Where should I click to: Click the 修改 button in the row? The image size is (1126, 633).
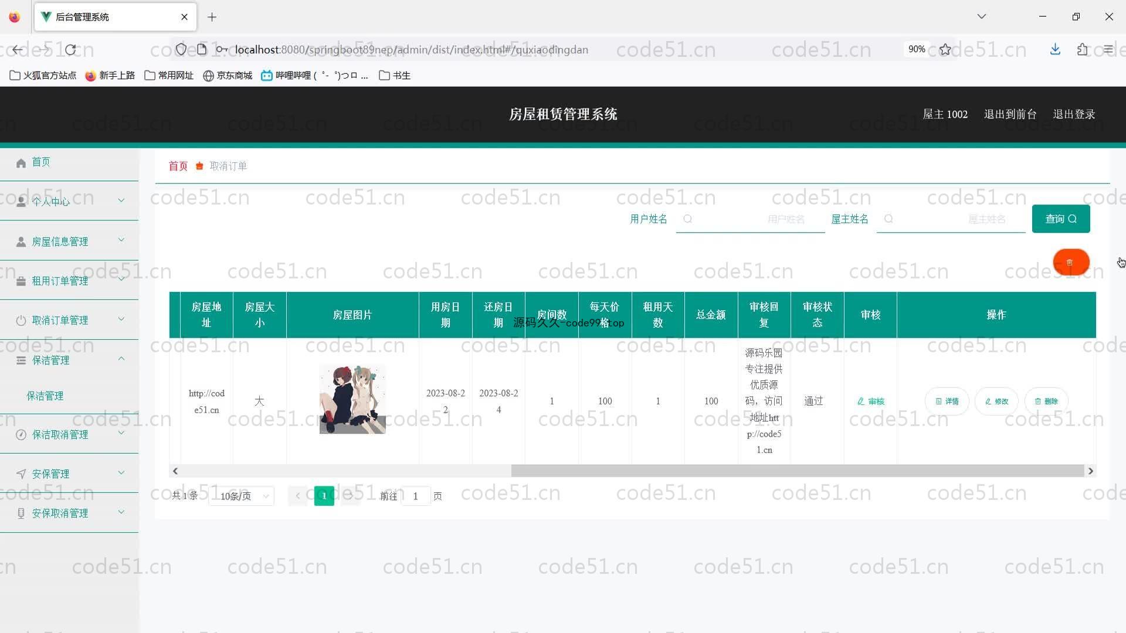coord(996,401)
